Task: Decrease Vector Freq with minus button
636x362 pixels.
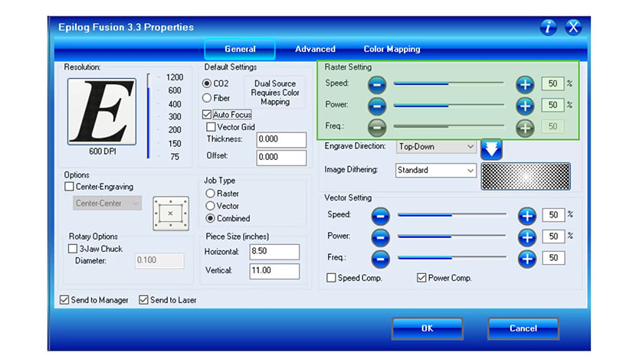Action: 381,259
